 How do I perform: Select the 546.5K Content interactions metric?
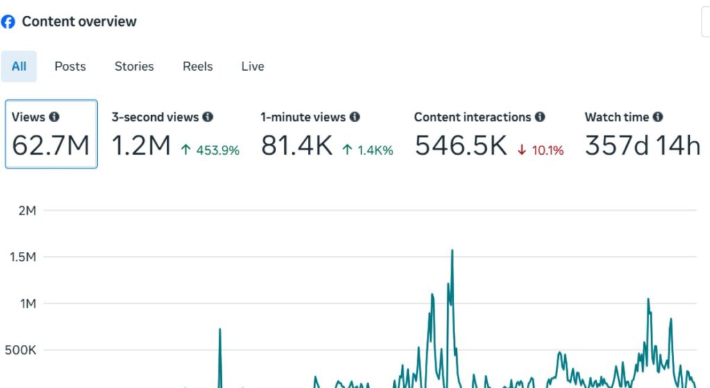coord(460,145)
